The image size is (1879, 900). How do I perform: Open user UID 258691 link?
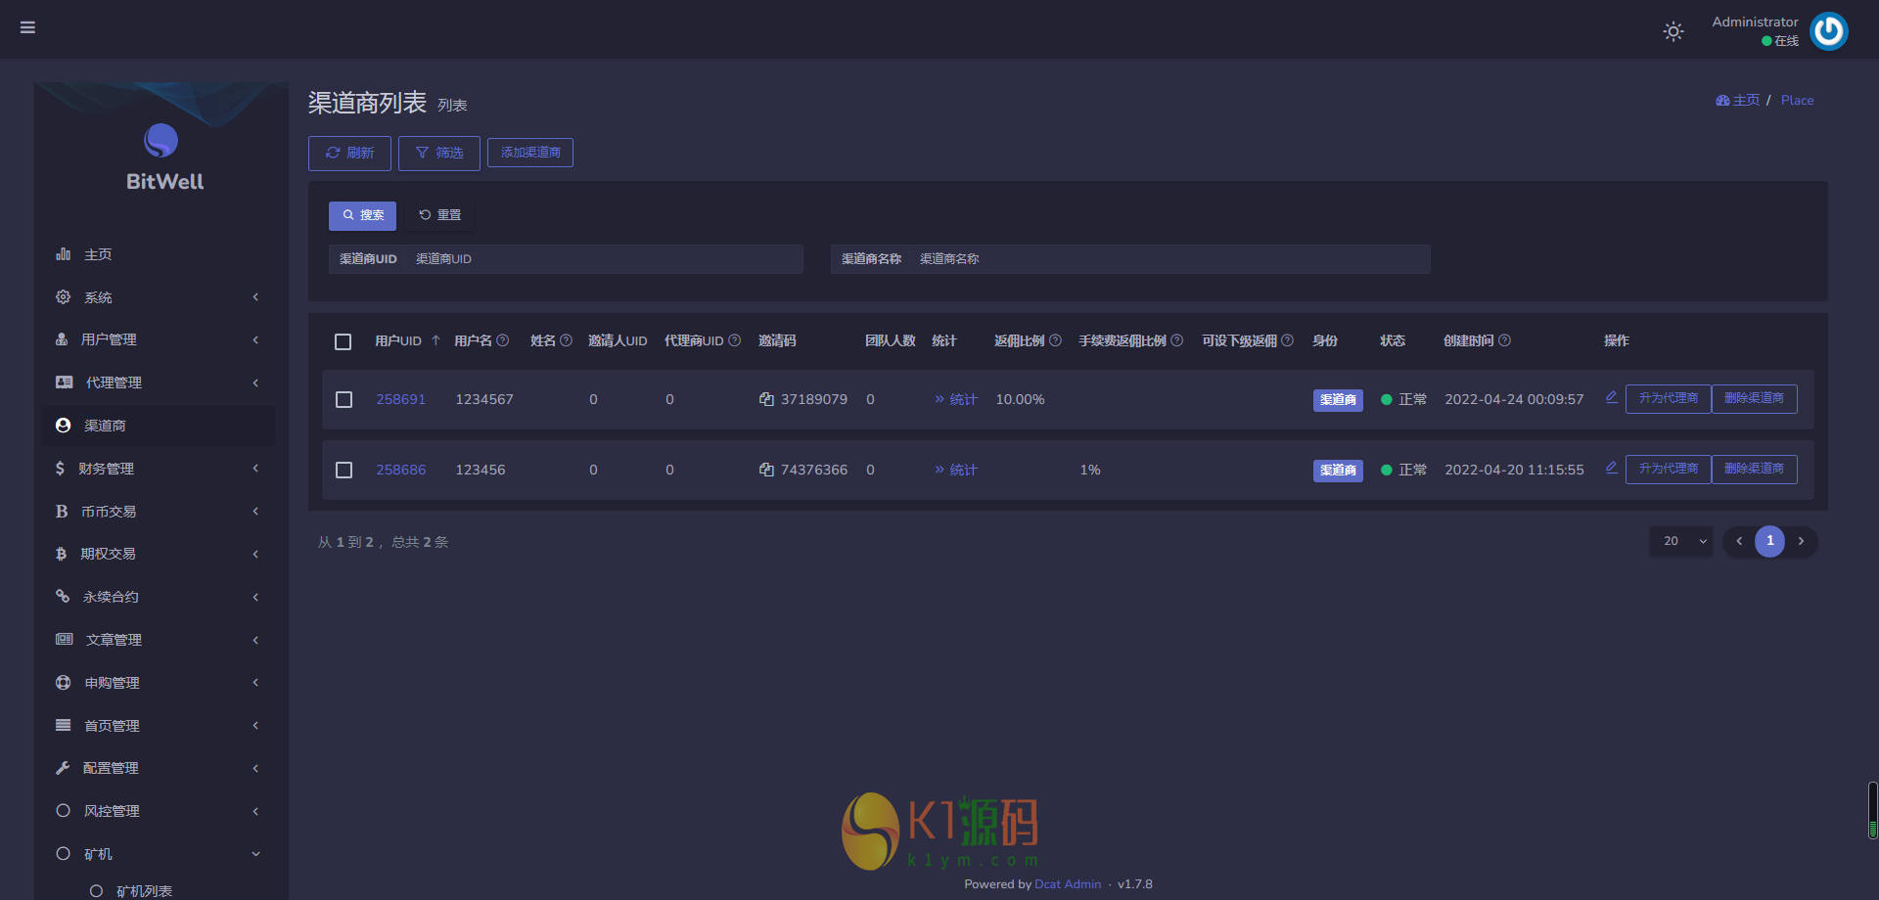pyautogui.click(x=401, y=399)
